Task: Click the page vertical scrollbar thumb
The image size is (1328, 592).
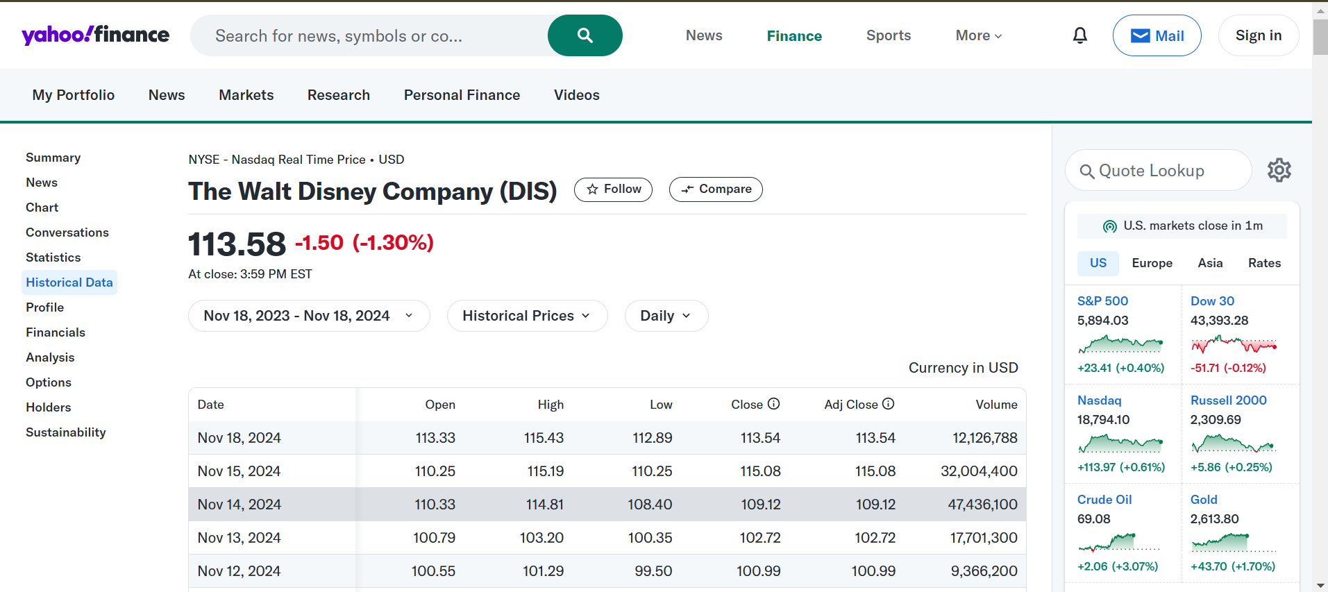Action: pos(1320,36)
